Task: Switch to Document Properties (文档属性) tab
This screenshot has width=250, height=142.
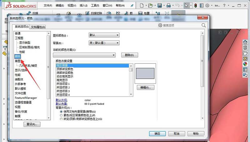Action: pyautogui.click(x=38, y=27)
